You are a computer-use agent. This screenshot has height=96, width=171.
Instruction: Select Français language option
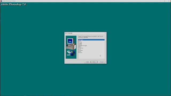pos(80,45)
